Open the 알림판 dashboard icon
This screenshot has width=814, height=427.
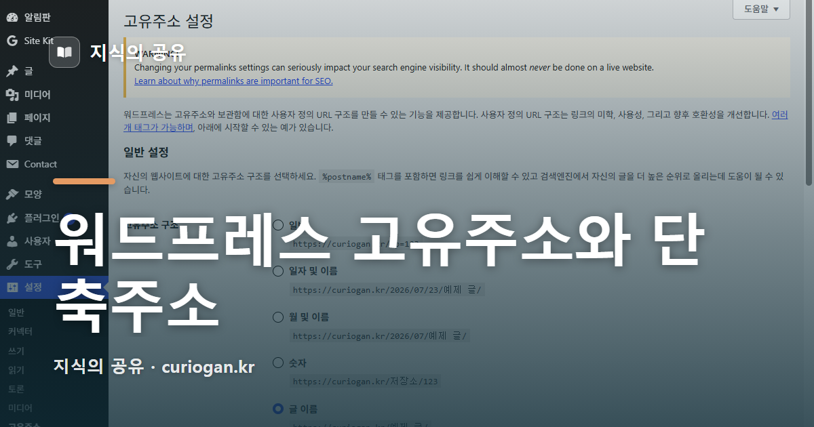pos(12,17)
